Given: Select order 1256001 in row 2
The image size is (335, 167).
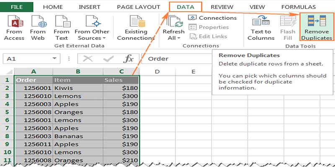Looking at the screenshot, I should (34, 88).
